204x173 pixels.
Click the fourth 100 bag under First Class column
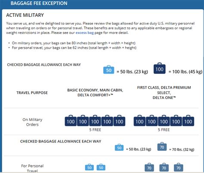coord(176,120)
